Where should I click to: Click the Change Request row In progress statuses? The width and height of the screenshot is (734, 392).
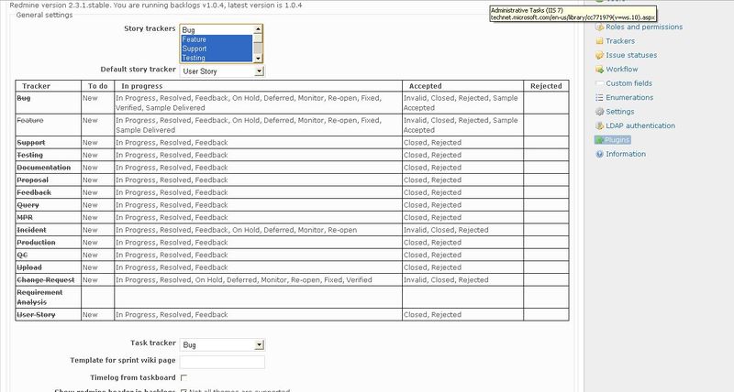(244, 280)
